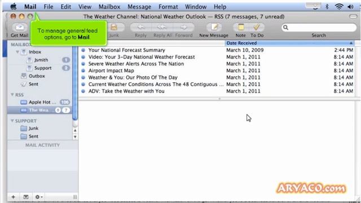Image resolution: width=361 pixels, height=203 pixels.
Task: Open the Window menu
Action: (x=196, y=7)
